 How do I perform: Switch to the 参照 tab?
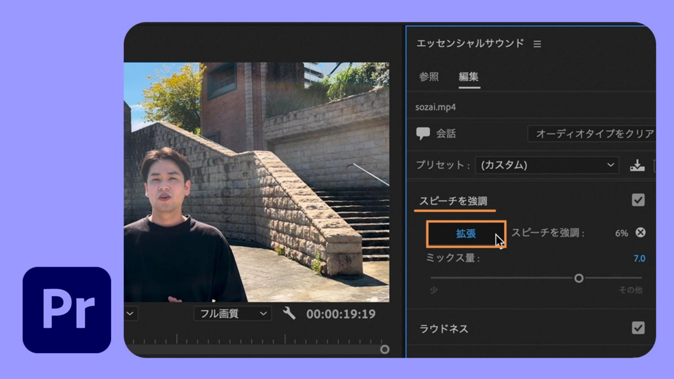click(429, 77)
